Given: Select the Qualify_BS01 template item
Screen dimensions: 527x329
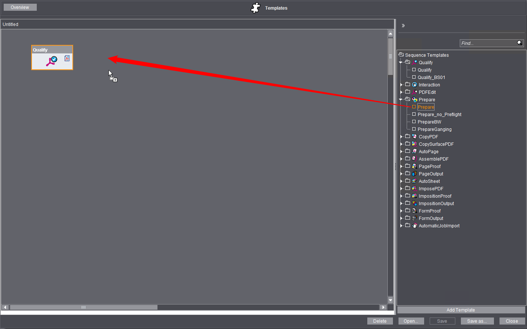Looking at the screenshot, I should click(431, 77).
